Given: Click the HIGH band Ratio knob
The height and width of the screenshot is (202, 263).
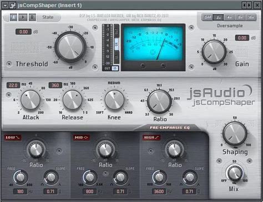Looking at the screenshot, I should coord(174,149).
